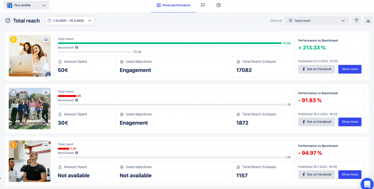The image size is (374, 189).
Task: Click the silver medal badge on second post
Action: [x=13, y=92]
